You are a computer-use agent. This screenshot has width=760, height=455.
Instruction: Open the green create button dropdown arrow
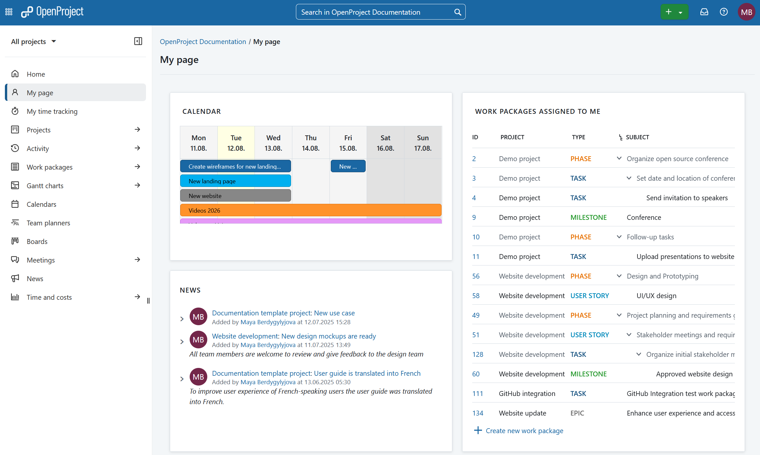click(680, 11)
